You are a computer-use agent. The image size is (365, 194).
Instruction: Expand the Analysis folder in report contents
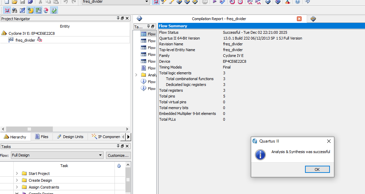point(136,75)
